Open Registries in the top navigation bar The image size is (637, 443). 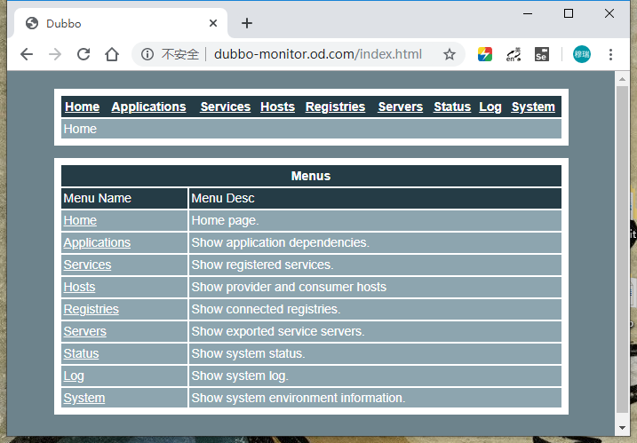coord(335,107)
